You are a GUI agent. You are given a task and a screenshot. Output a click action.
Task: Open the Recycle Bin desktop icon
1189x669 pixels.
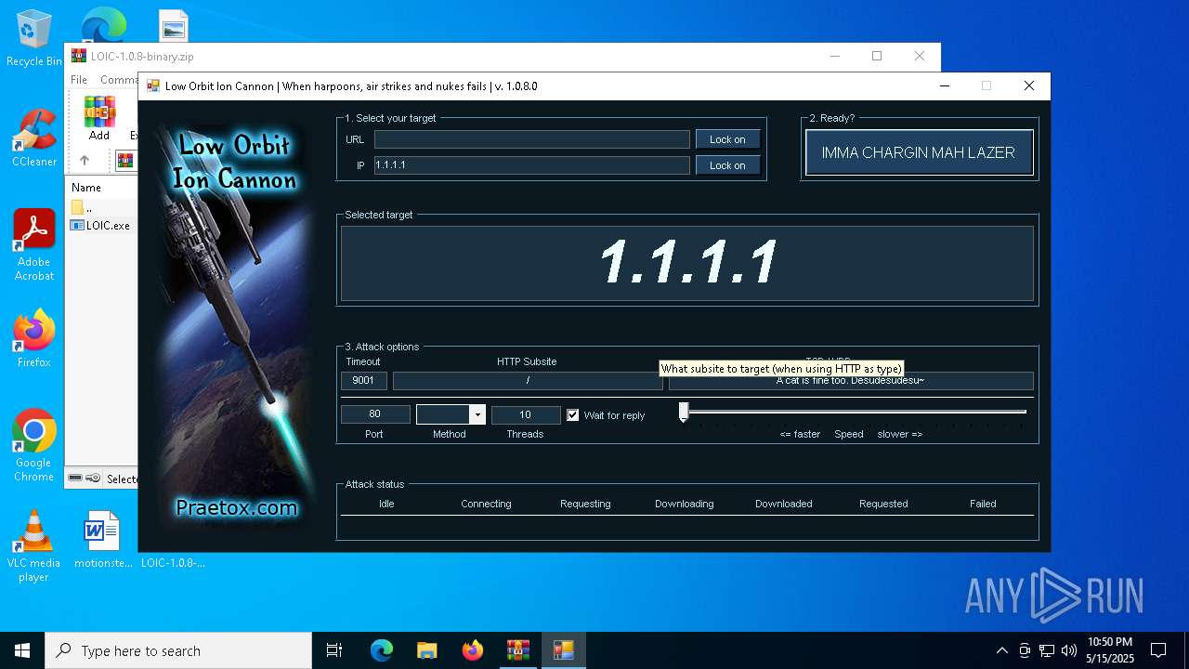pyautogui.click(x=34, y=39)
